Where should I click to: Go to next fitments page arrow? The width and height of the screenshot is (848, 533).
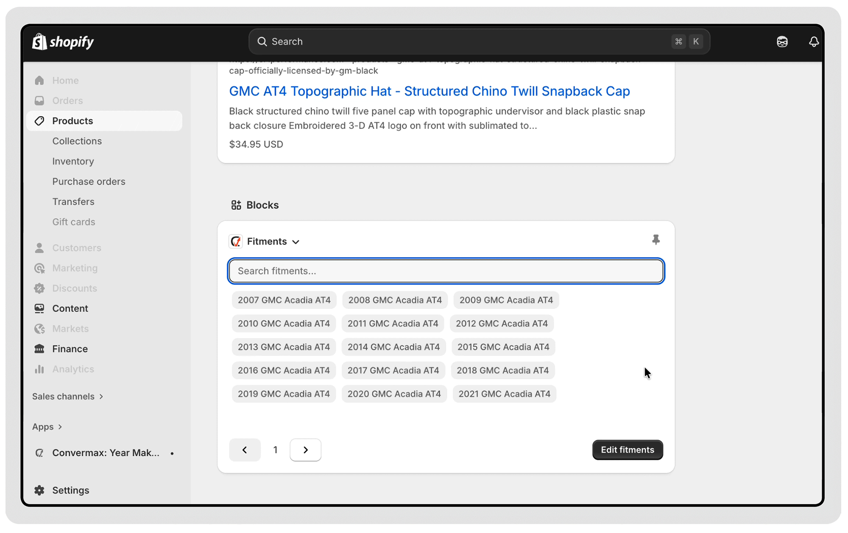[x=305, y=450]
